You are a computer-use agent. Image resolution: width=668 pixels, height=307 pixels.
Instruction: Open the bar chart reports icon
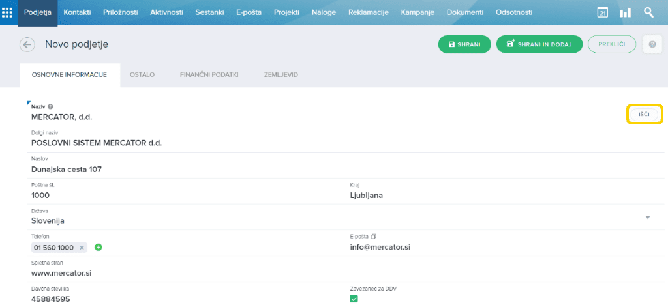coord(626,13)
